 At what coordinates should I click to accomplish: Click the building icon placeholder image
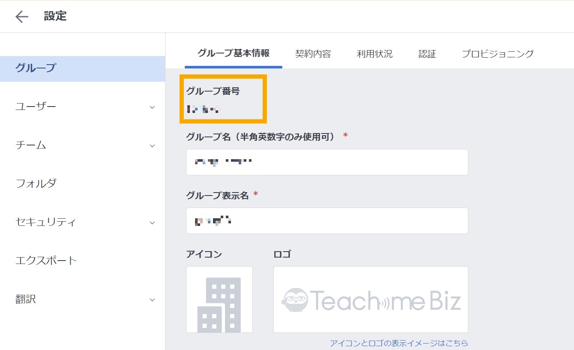tap(219, 300)
